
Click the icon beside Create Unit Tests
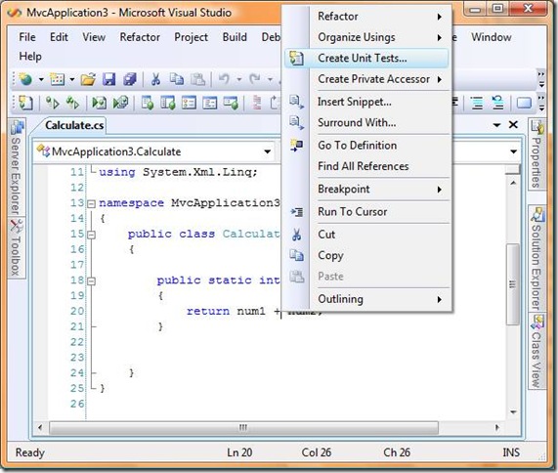296,58
